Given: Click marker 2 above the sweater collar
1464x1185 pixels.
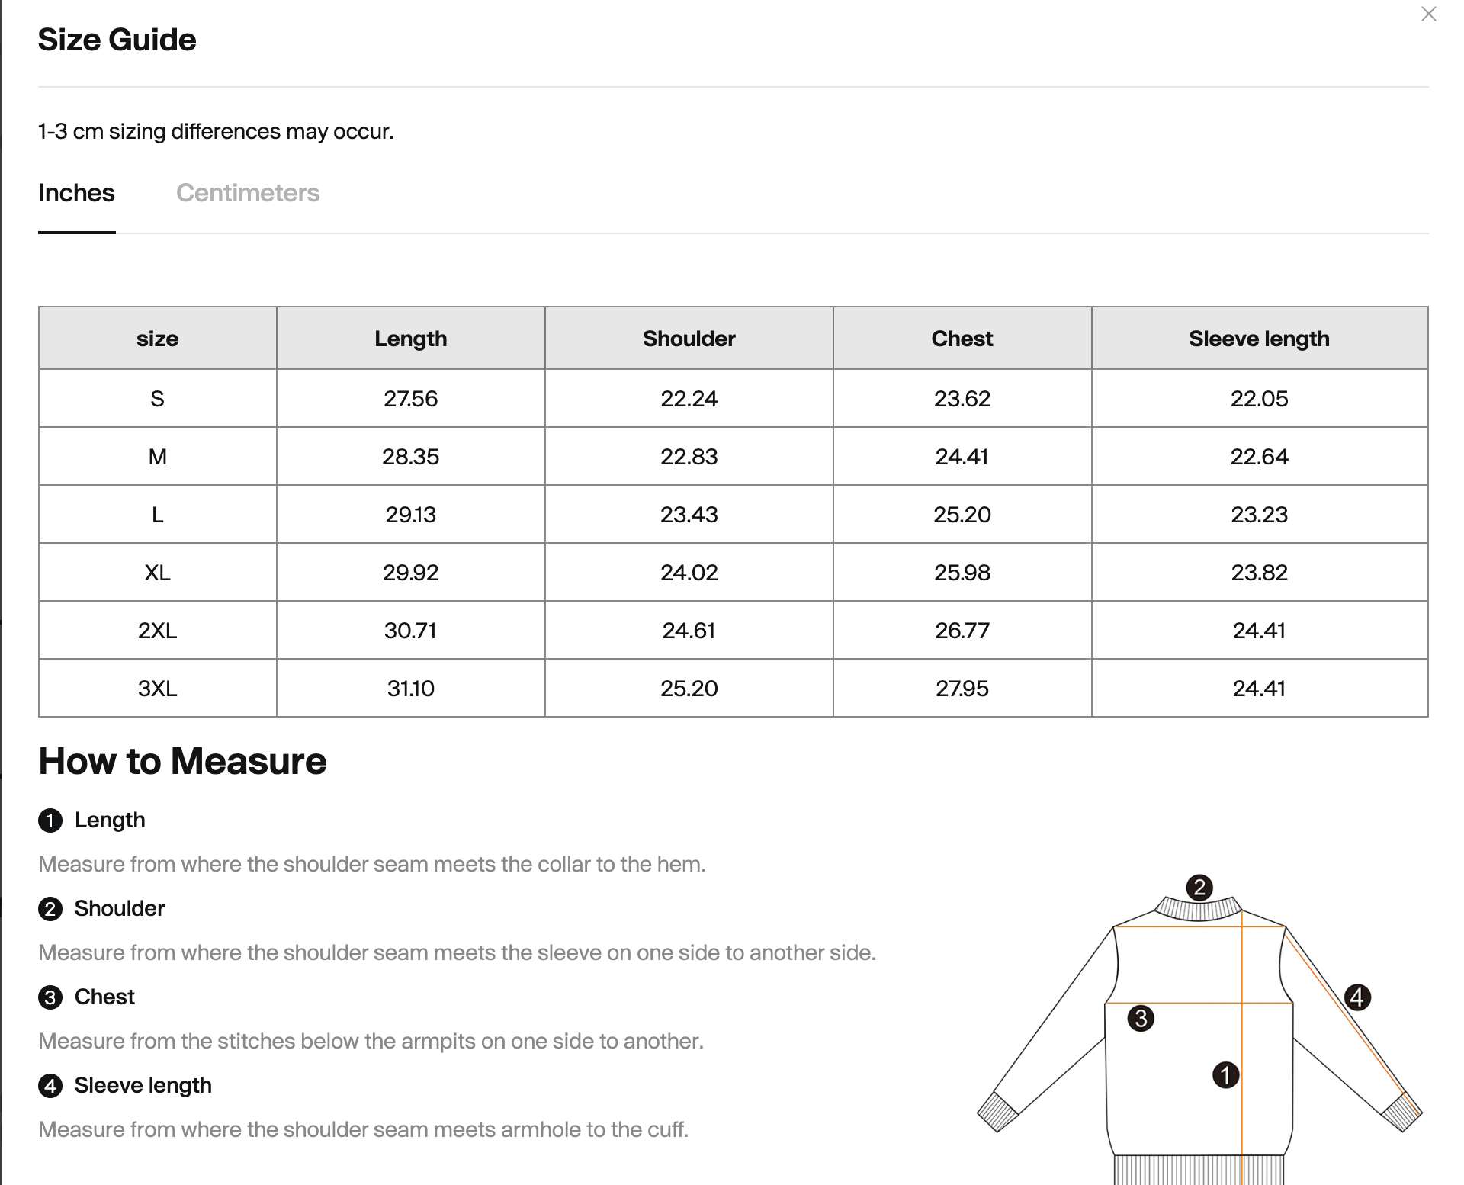Looking at the screenshot, I should [1199, 887].
